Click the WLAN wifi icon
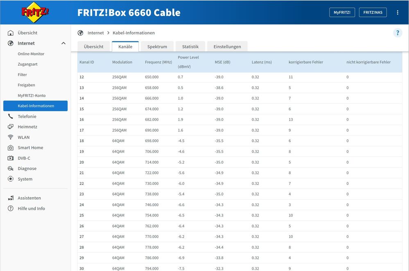Screen dimensions: 409x271 coord(10,137)
